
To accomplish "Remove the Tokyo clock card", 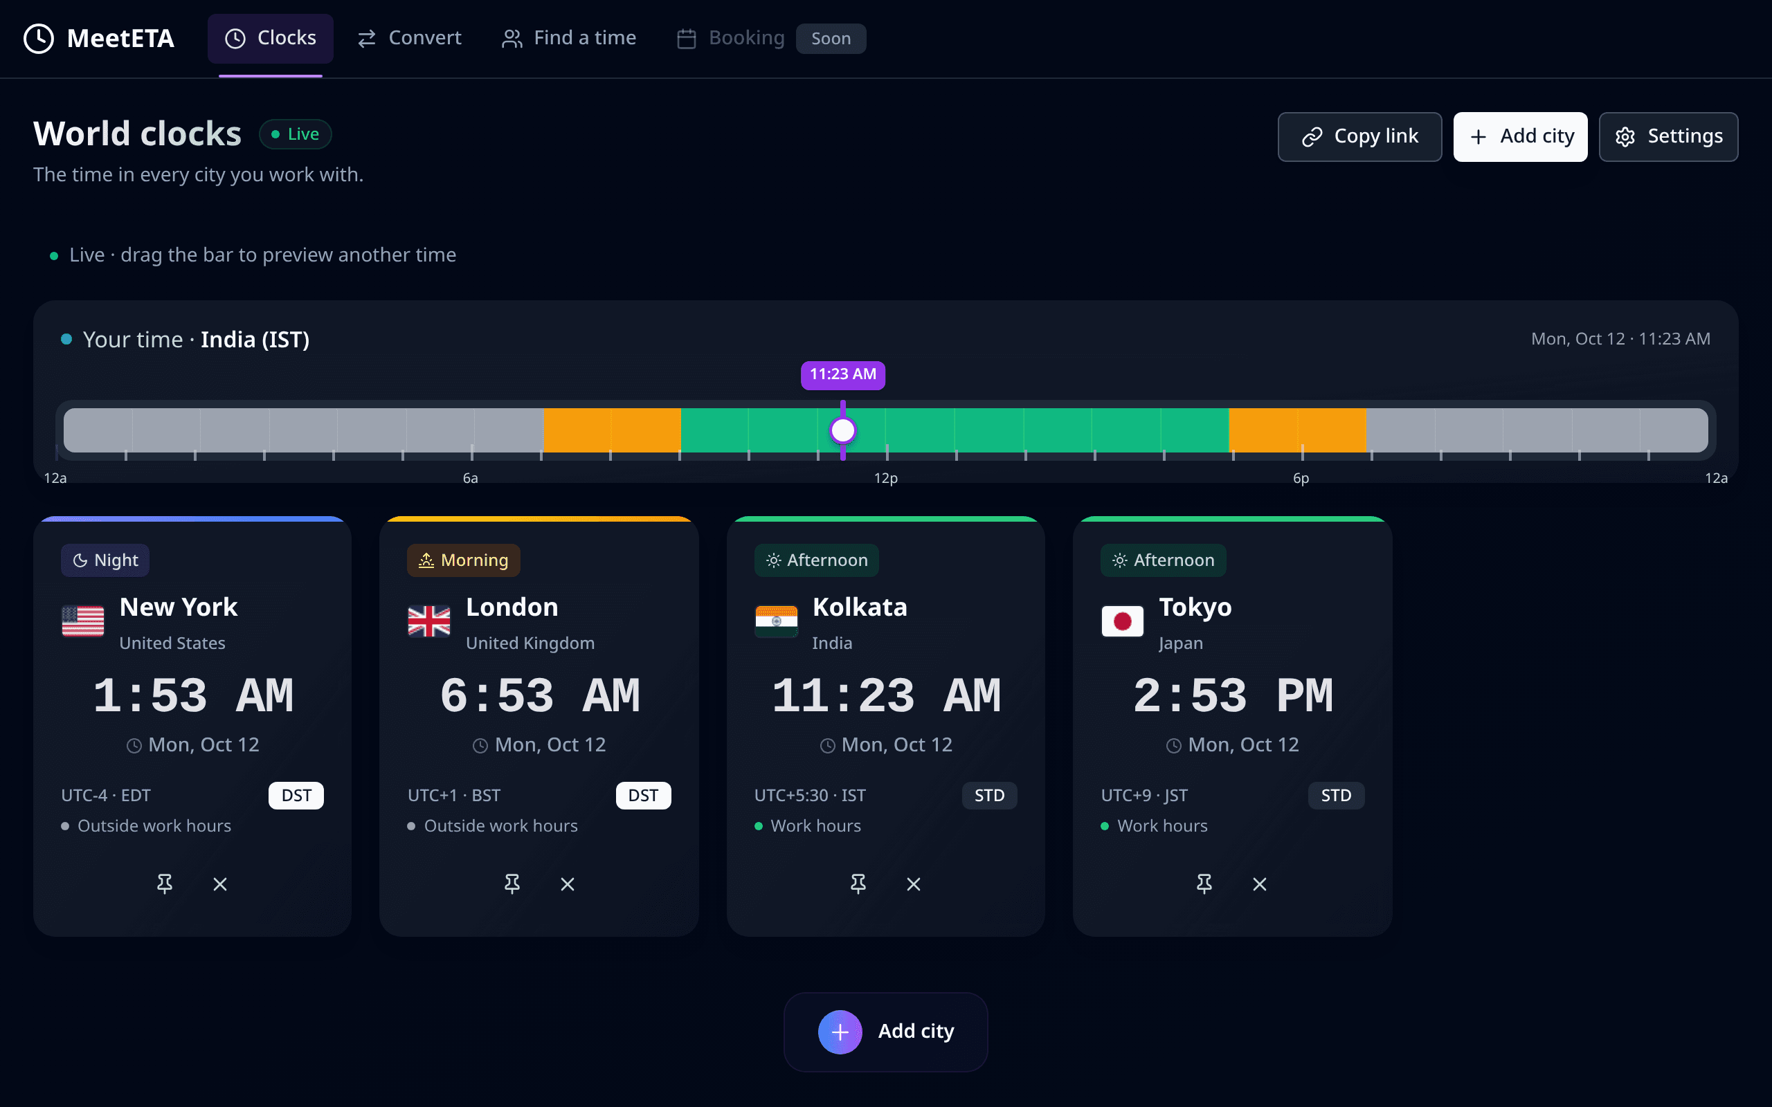I will 1260,884.
